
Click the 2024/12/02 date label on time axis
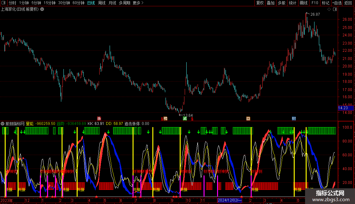[230, 200]
